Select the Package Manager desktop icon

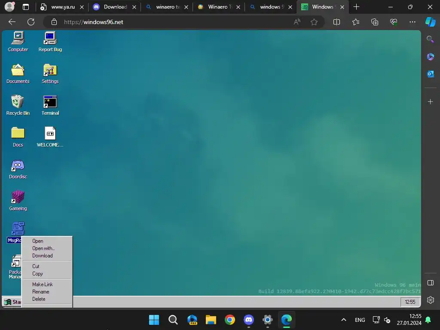tap(15, 266)
